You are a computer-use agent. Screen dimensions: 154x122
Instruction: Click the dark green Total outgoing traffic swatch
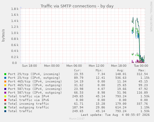pos(5,107)
